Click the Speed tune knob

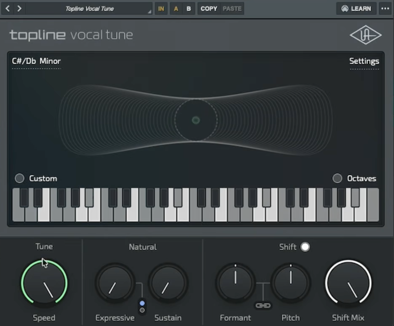click(44, 283)
